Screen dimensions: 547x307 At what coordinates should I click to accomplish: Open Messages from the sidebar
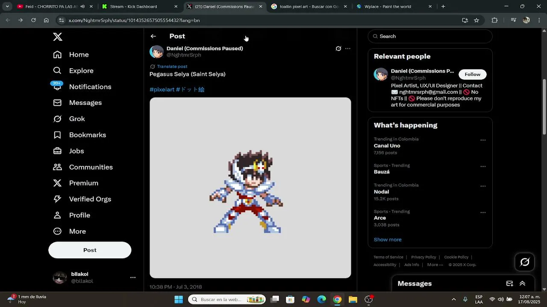(x=77, y=103)
